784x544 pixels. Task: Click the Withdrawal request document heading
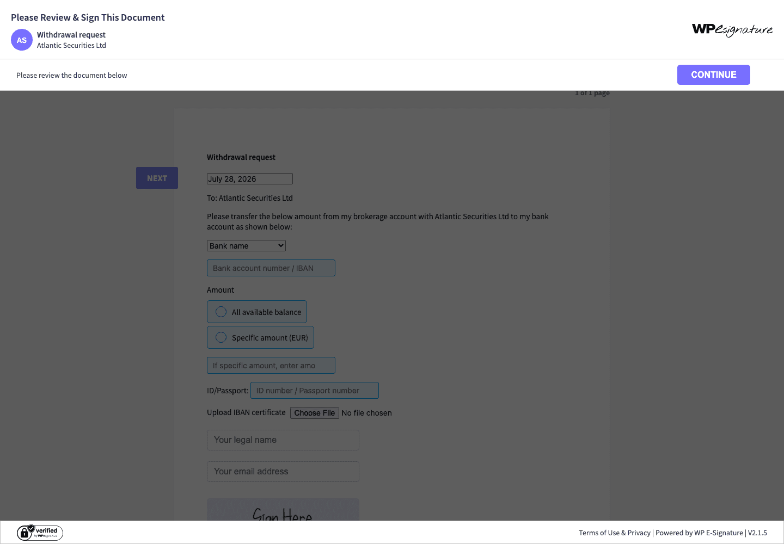[241, 157]
